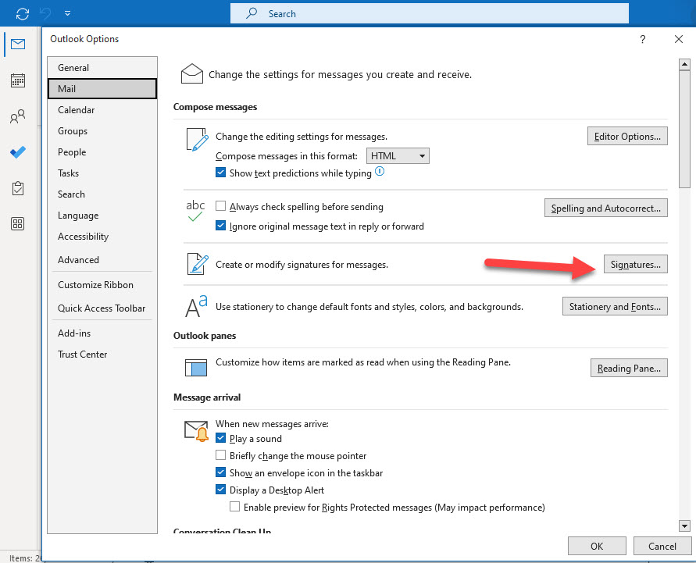696x563 pixels.
Task: Click the scrollbar up arrow
Action: [x=684, y=64]
